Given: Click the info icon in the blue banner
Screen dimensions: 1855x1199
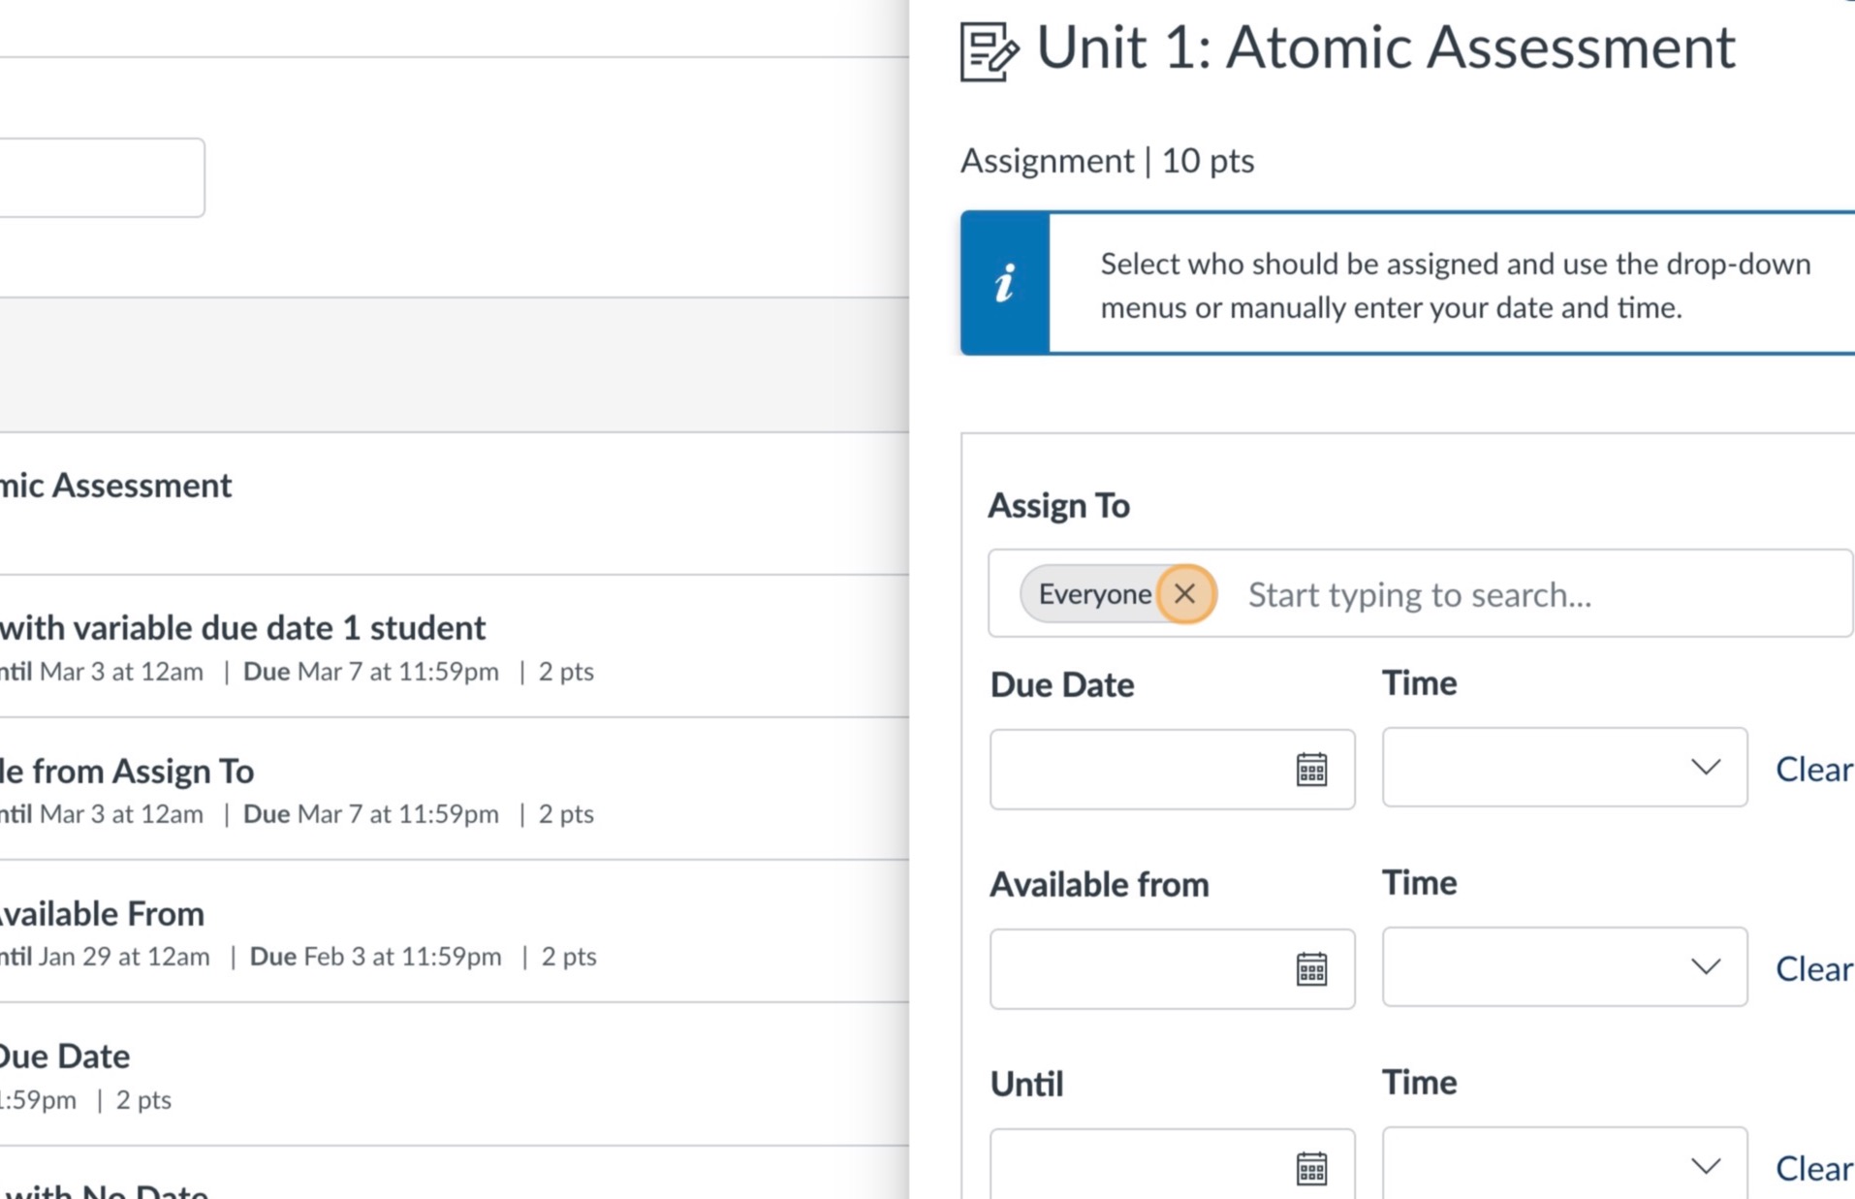Looking at the screenshot, I should (x=1005, y=283).
